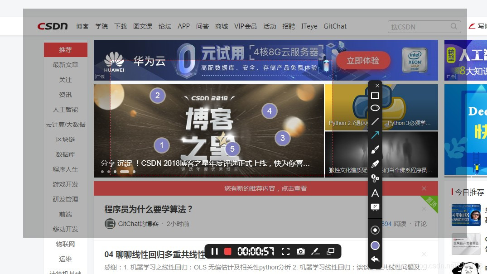Image resolution: width=487 pixels, height=274 pixels.
Task: Open 问答 in top navigation
Action: click(203, 26)
